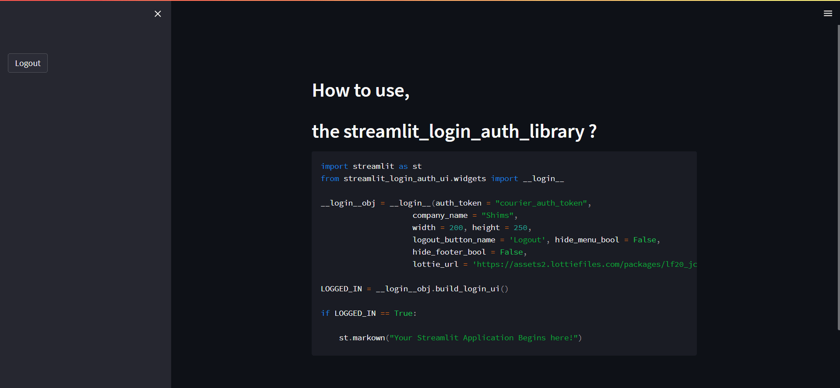
Task: Close the sidebar with the X icon
Action: pos(158,14)
